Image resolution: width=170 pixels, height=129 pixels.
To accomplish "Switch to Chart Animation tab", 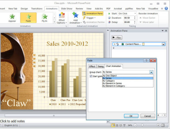I will pos(113,66).
